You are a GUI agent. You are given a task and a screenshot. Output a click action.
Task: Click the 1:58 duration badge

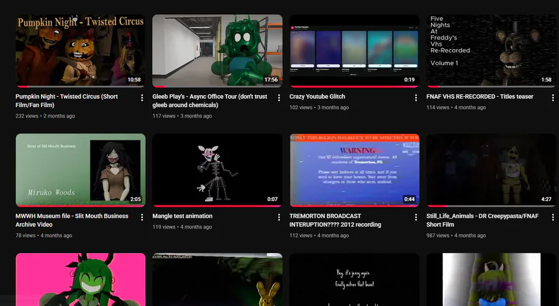tap(546, 80)
